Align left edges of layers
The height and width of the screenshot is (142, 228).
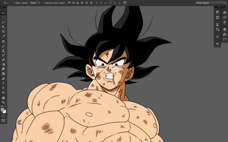(82, 3)
